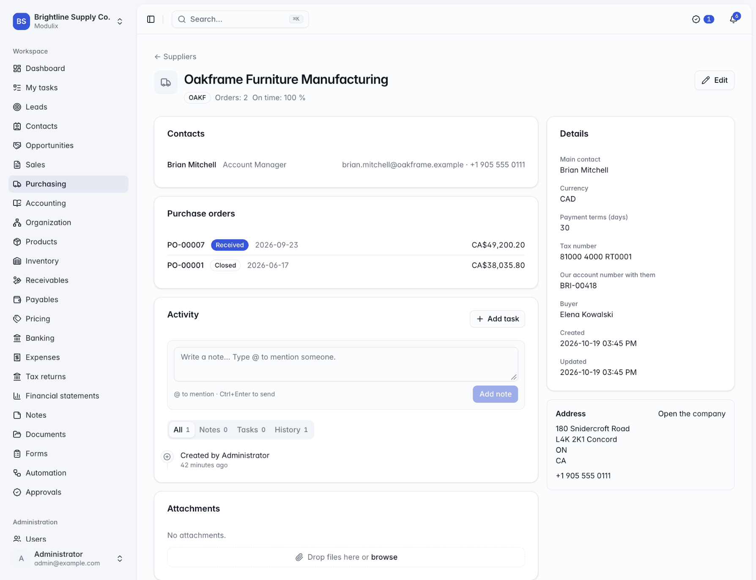Open purchase order PO-00007
756x580 pixels.
pyautogui.click(x=346, y=245)
